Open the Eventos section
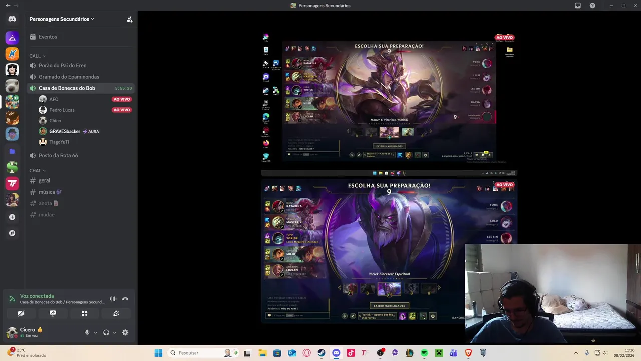641x361 pixels. point(81,37)
